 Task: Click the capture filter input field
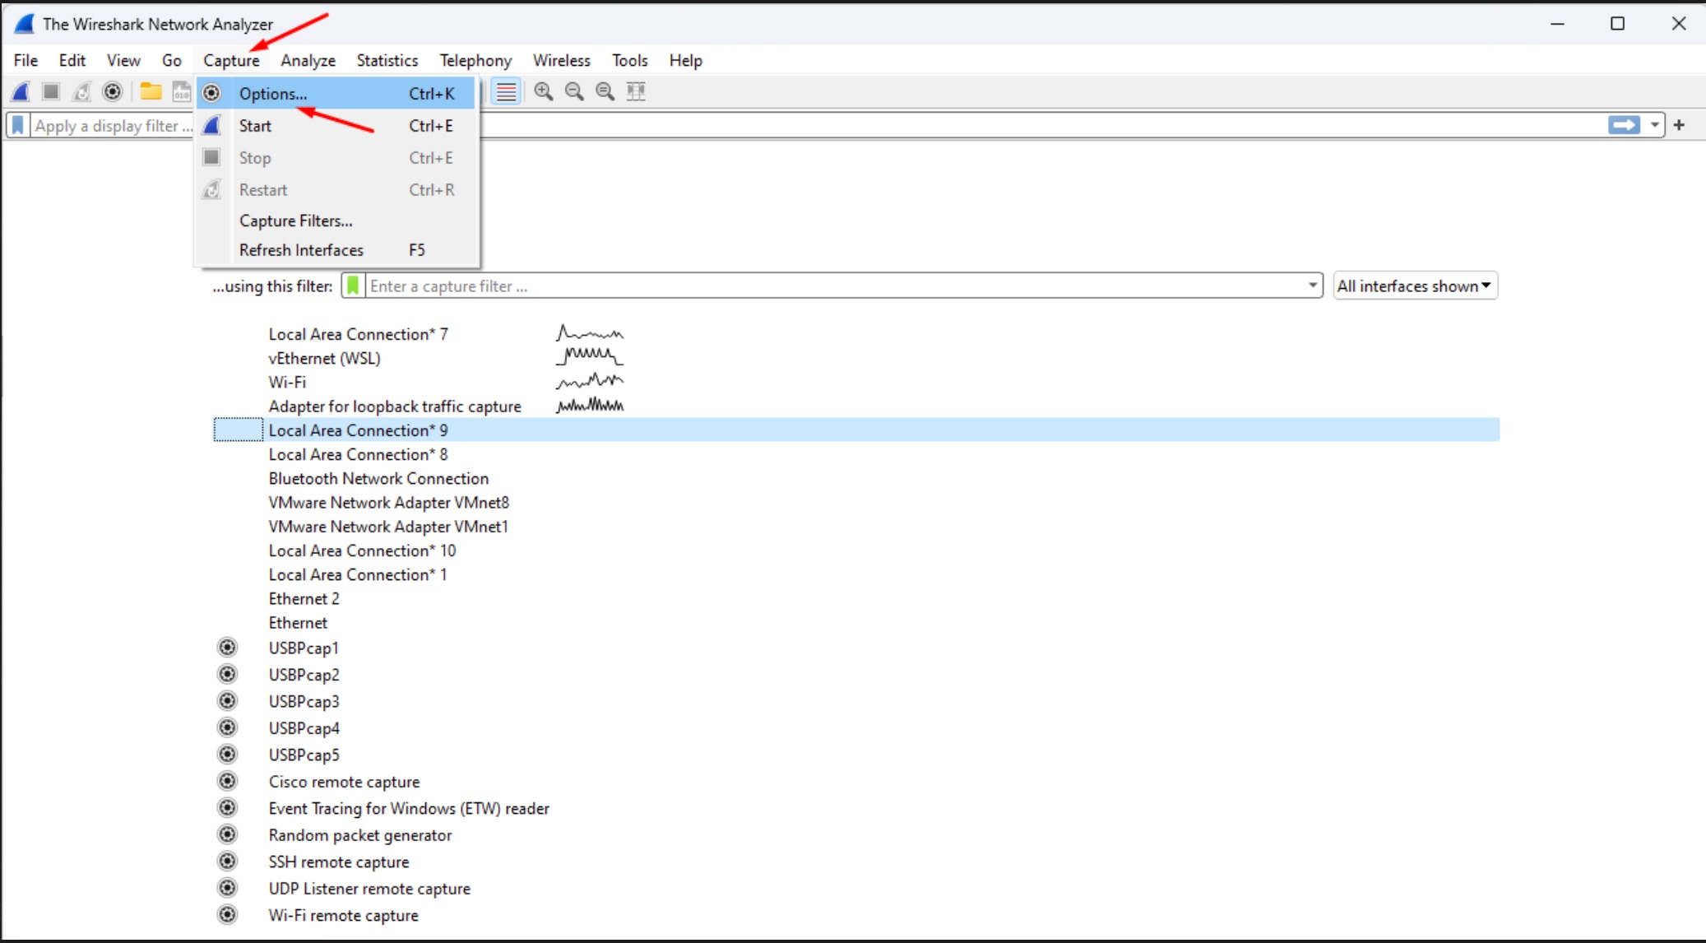pyautogui.click(x=835, y=286)
